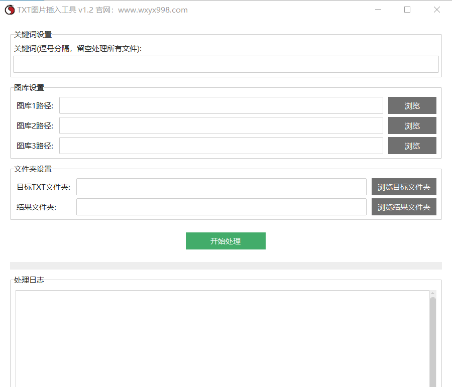Viewport: 452px width, 387px height.
Task: Focus the 关键词 input field
Action: 225,64
